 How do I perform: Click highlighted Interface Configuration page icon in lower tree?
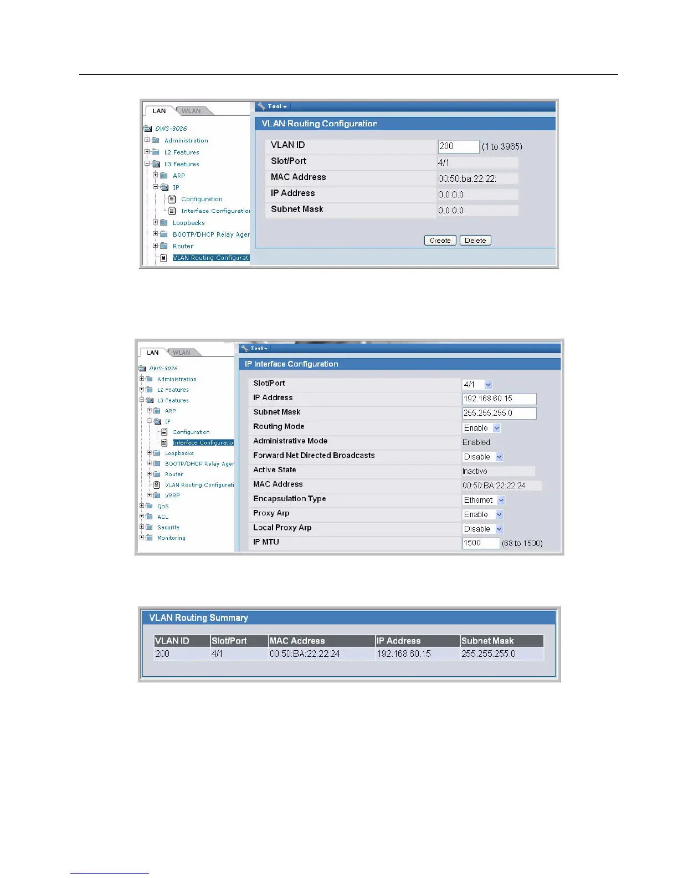164,442
